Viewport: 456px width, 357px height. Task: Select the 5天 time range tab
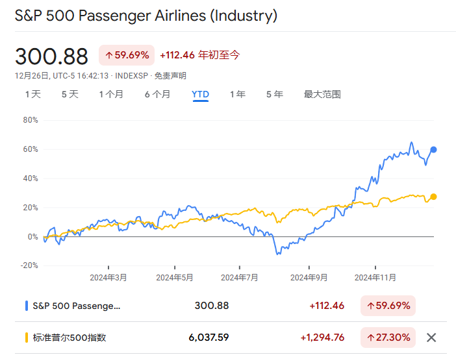[x=70, y=94]
